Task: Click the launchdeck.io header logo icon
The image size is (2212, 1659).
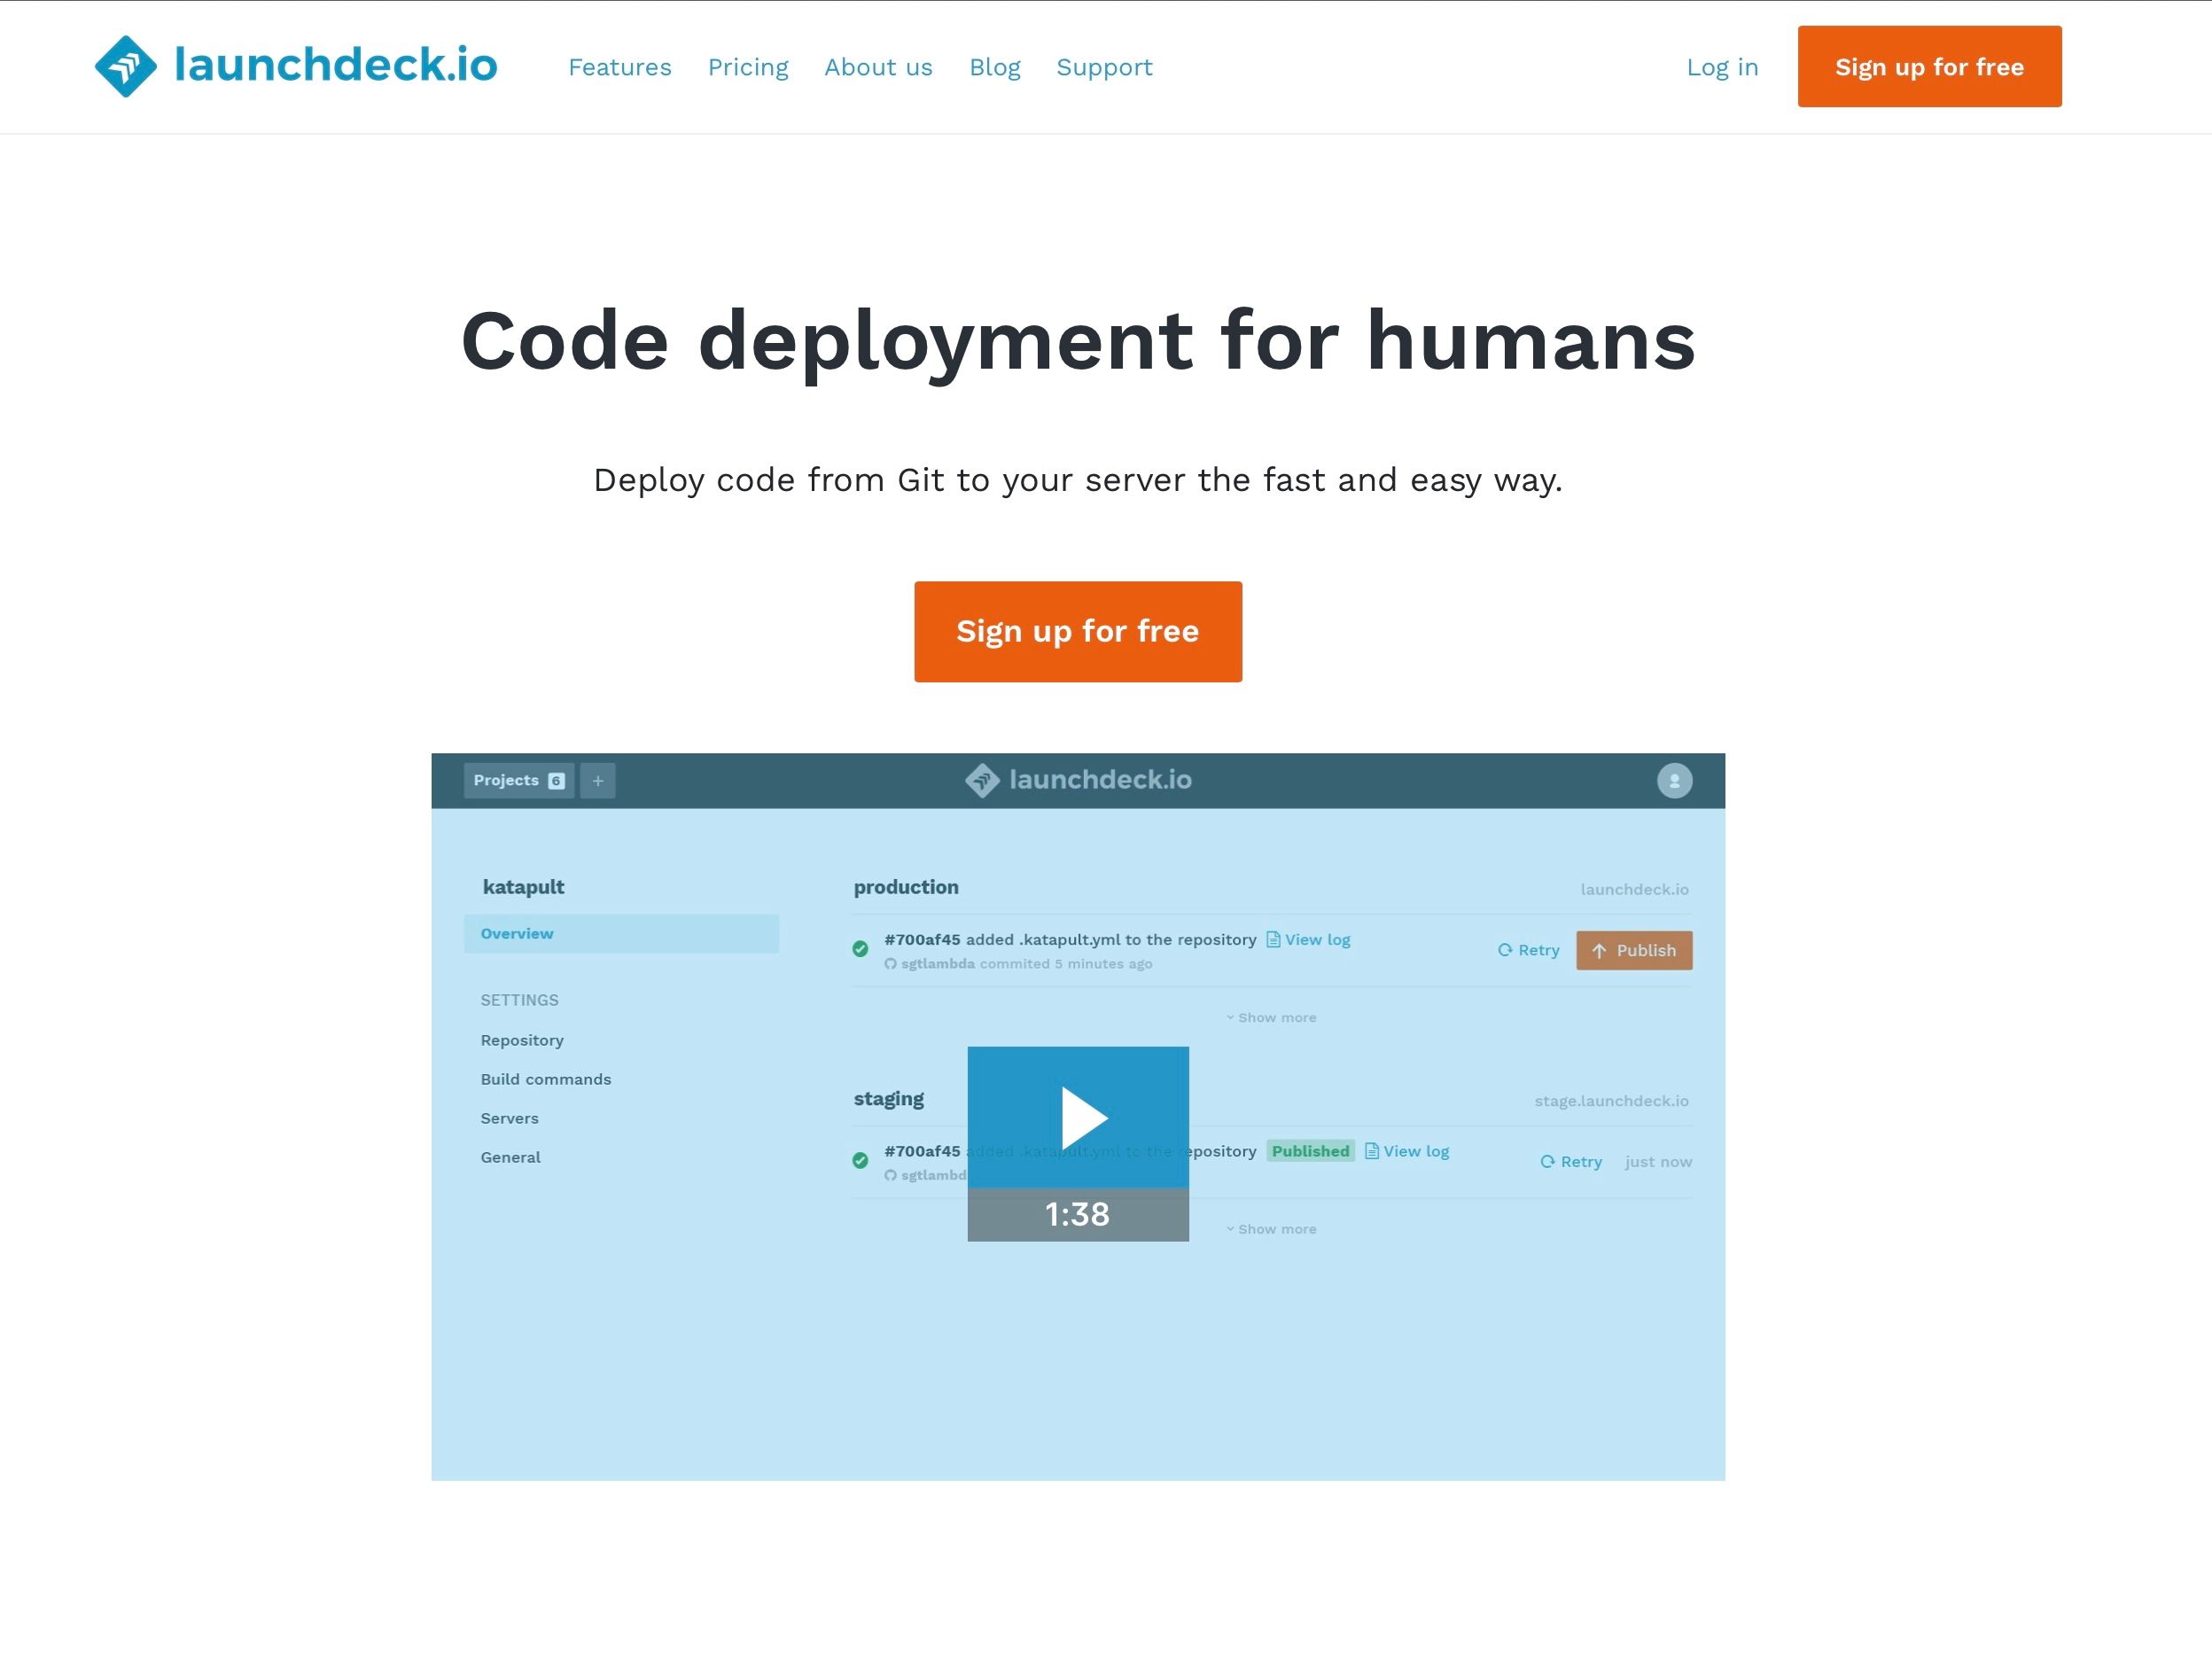Action: pyautogui.click(x=127, y=66)
